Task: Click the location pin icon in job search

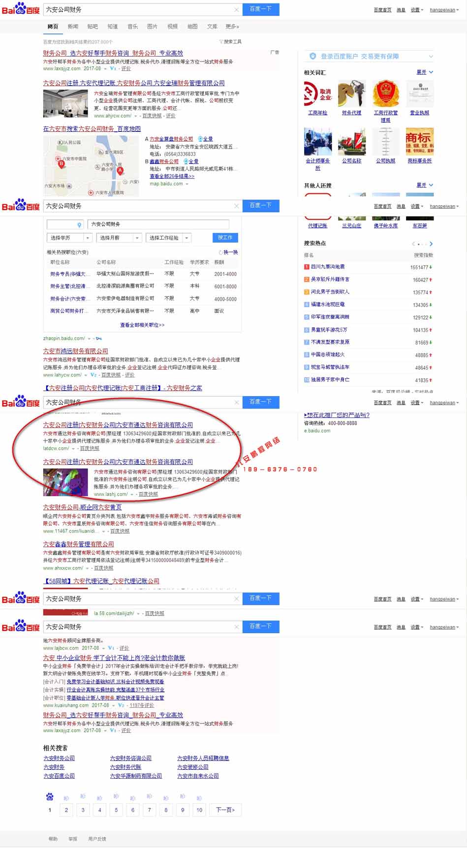Action: tap(79, 225)
